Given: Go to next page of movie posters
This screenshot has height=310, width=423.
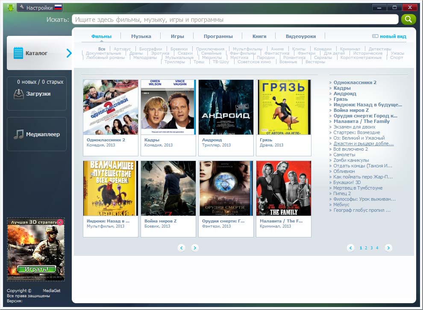Looking at the screenshot, I should tap(195, 248).
